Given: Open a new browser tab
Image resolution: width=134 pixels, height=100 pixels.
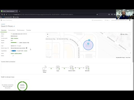Looking at the screenshot, I should point(20,11).
